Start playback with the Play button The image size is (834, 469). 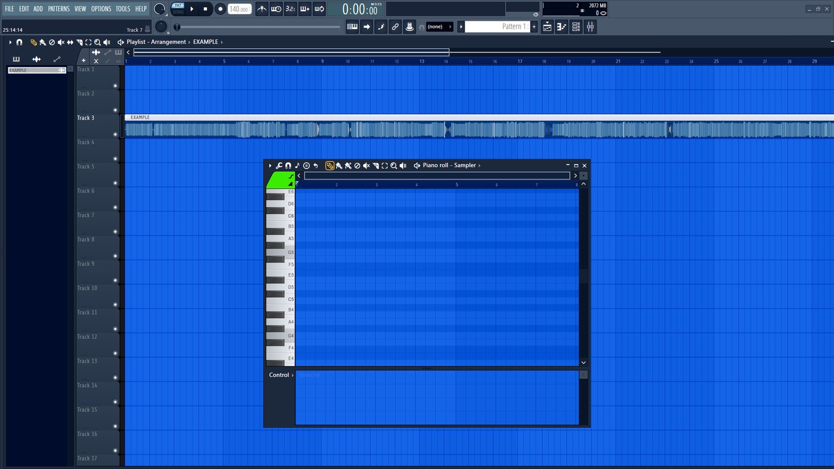[192, 9]
